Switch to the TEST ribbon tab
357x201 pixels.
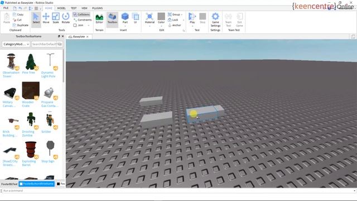74,8
